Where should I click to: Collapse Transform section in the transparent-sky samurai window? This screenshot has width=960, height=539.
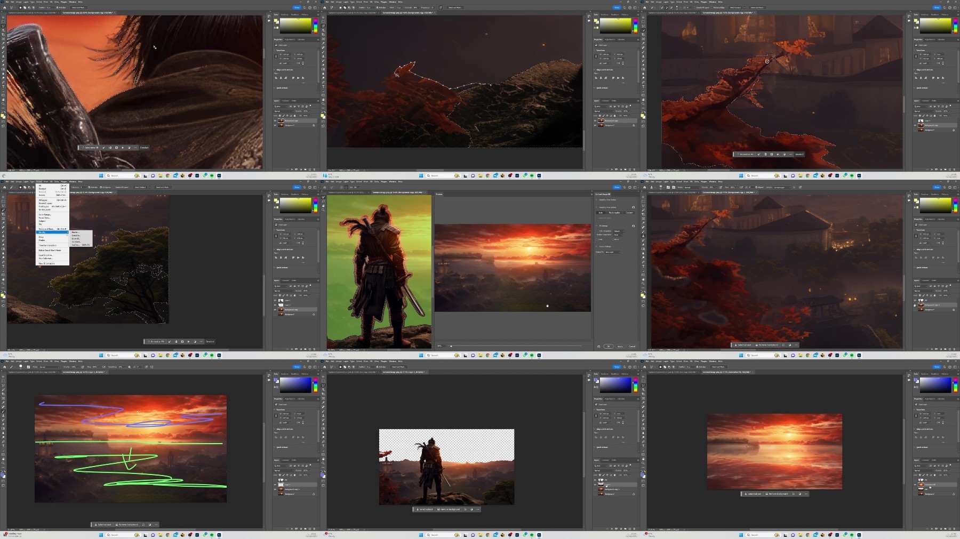(594, 409)
